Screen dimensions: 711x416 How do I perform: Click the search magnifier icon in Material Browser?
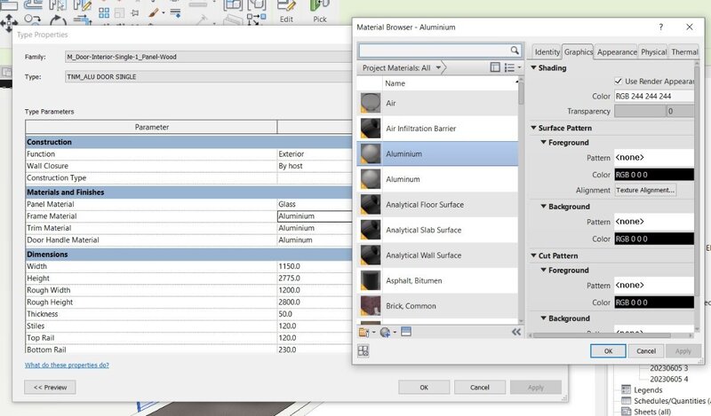515,51
